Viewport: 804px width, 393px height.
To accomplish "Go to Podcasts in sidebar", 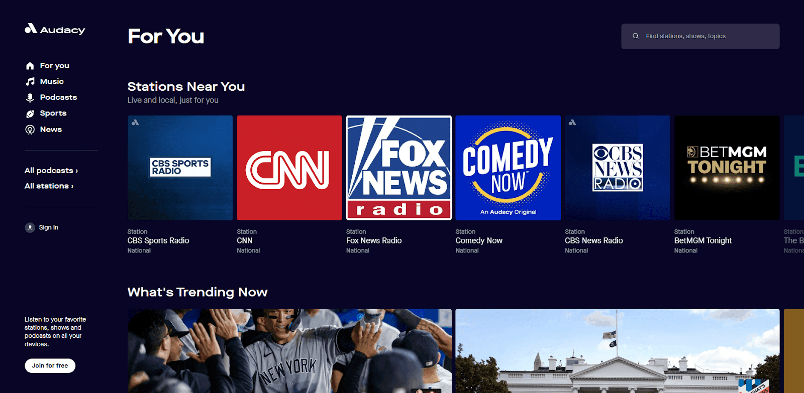I will click(58, 97).
